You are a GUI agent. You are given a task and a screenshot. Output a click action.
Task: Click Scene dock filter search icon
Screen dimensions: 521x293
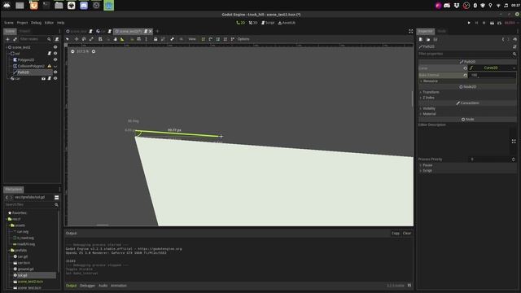pyautogui.click(x=49, y=39)
